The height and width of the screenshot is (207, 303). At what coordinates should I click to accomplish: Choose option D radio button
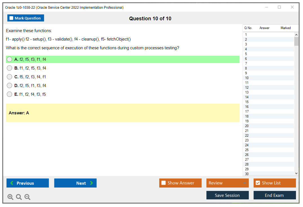pyautogui.click(x=10, y=86)
